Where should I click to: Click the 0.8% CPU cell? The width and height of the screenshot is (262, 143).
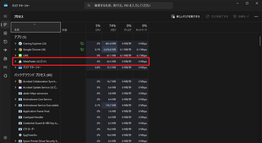pos(94,68)
